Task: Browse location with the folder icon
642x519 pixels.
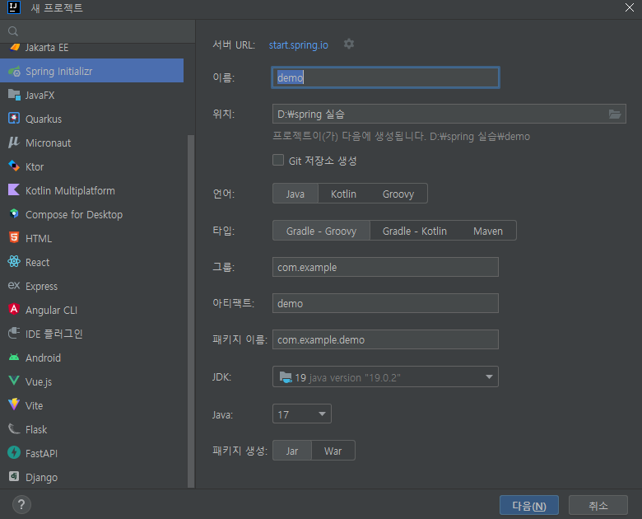Action: point(615,114)
